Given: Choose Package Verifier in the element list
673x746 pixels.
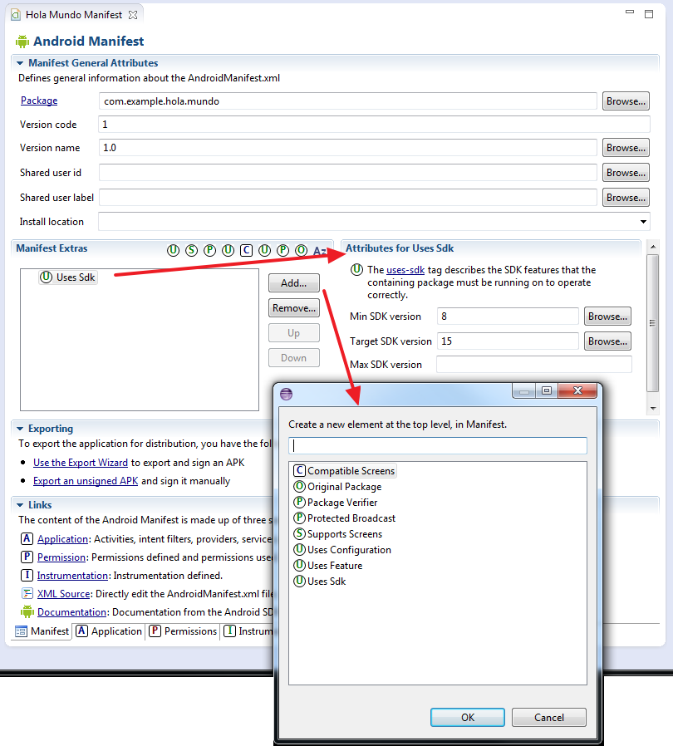Looking at the screenshot, I should (x=341, y=503).
